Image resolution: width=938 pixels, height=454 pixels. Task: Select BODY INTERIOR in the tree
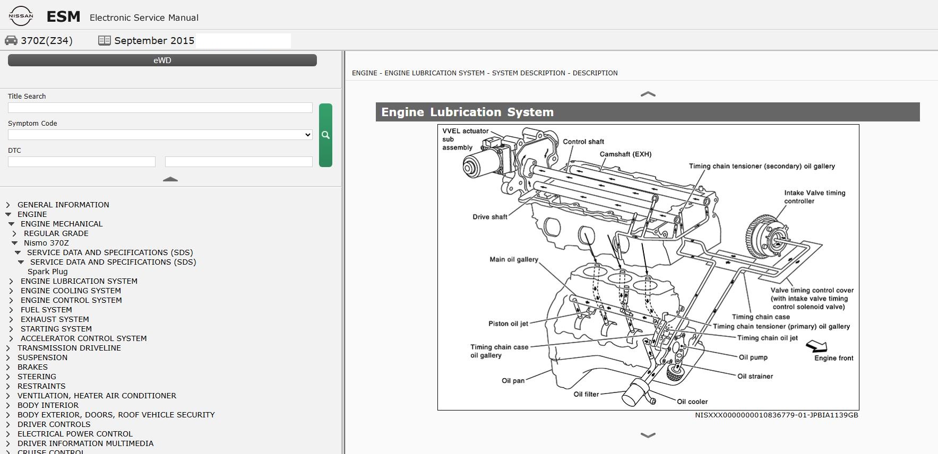[x=48, y=405]
